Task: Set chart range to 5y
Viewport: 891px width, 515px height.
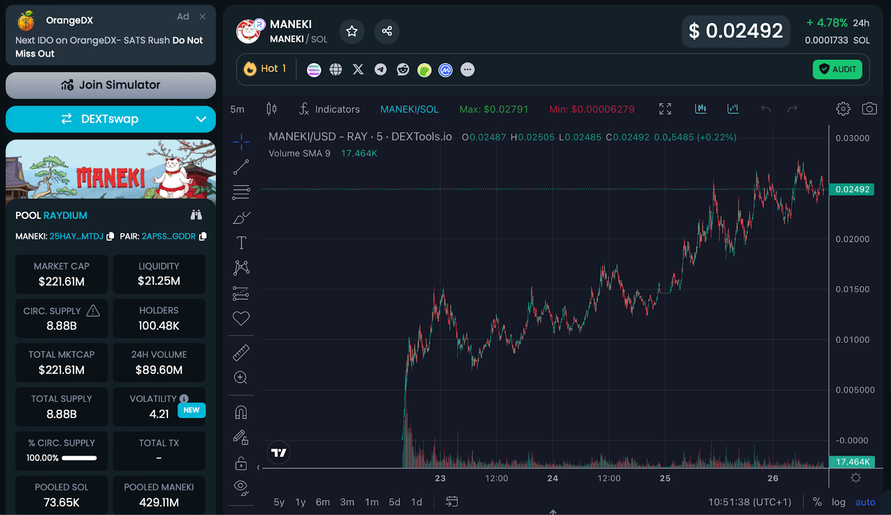Action: (x=279, y=502)
